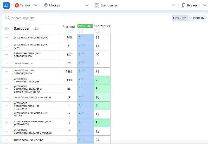Click the 24/07 position cell showing 40
Image resolution: width=208 pixels, height=144 pixels.
102,55
